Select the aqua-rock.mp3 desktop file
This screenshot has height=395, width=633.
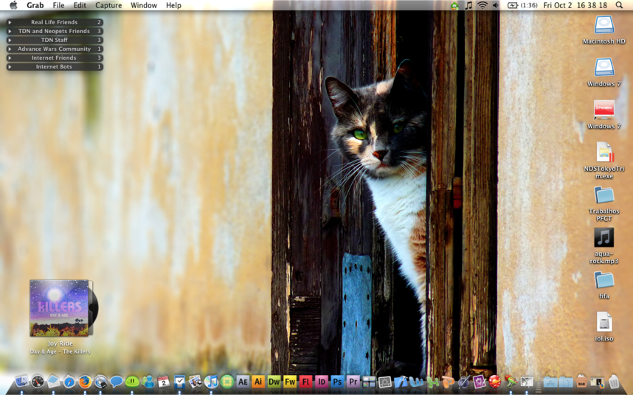603,238
